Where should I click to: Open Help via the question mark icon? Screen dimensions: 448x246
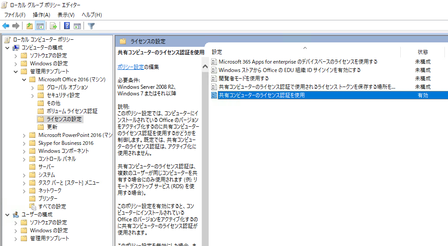(x=67, y=26)
